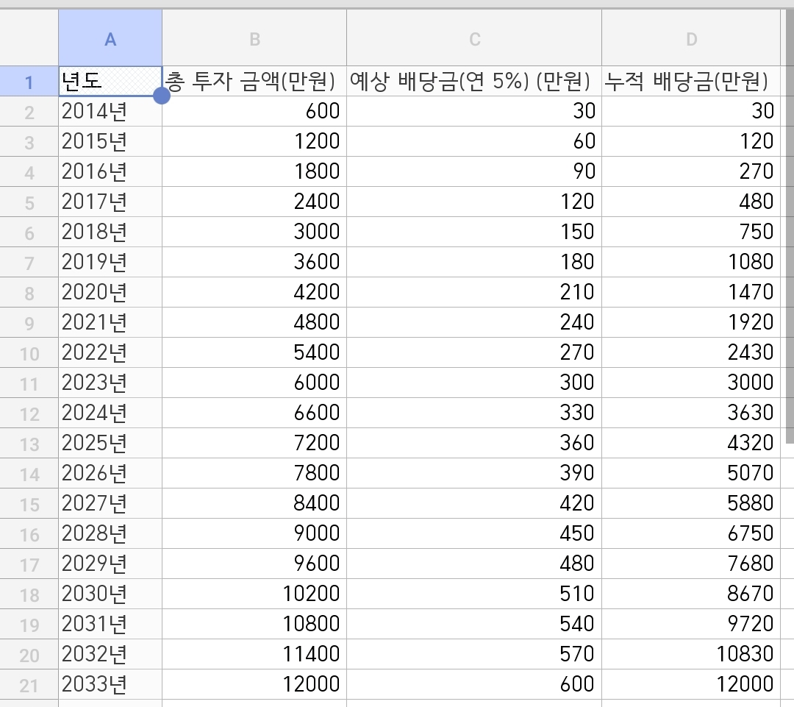Select header cell 누적 배당금(만원)
The image size is (794, 707).
click(691, 81)
